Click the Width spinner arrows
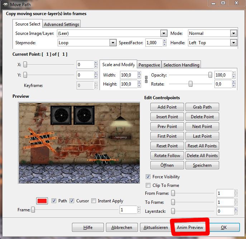The image size is (246, 239). click(139, 75)
